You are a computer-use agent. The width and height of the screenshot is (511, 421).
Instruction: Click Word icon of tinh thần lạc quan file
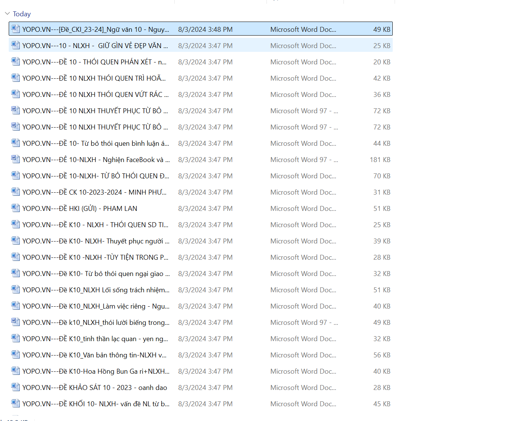(x=16, y=338)
